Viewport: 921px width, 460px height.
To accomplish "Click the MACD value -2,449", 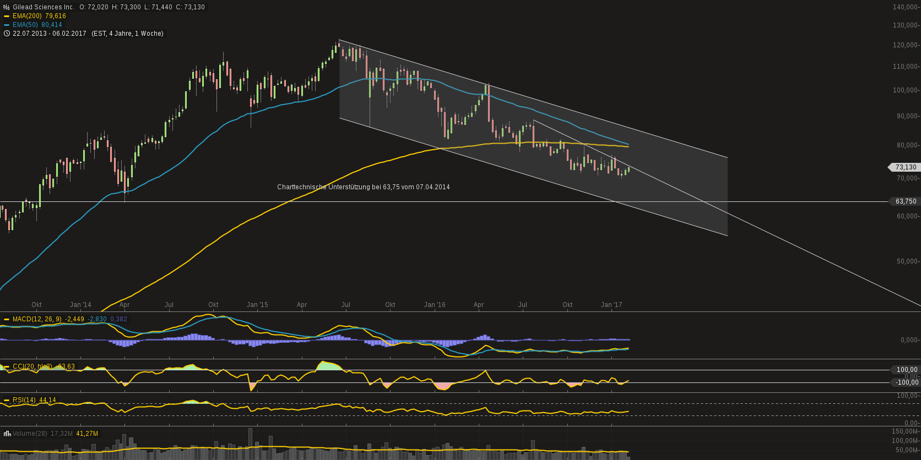I will [x=74, y=319].
